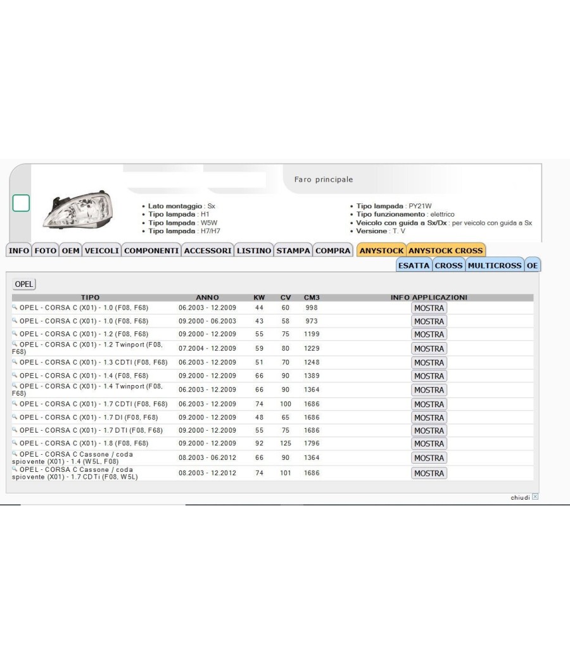This screenshot has width=570, height=665.
Task: Click the CM3 column header
Action: (x=312, y=297)
